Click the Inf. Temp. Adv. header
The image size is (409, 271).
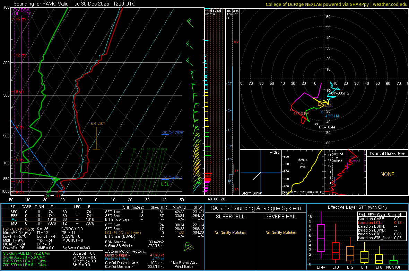point(232,14)
